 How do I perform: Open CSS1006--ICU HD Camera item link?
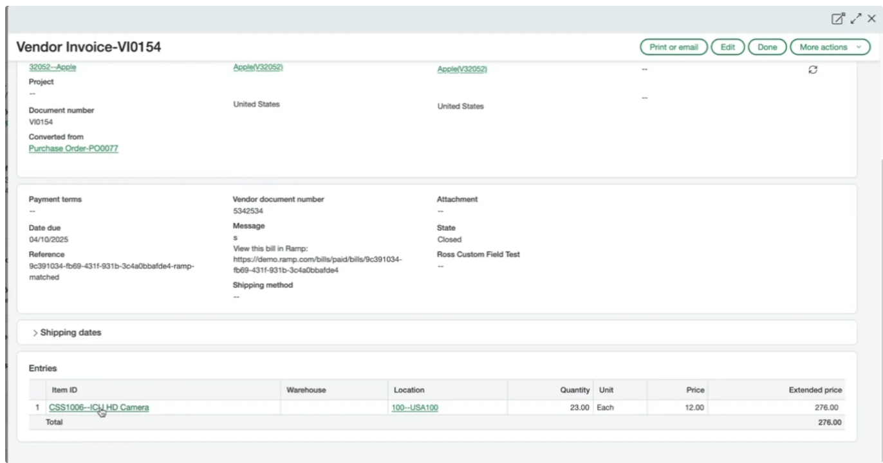[x=99, y=407]
